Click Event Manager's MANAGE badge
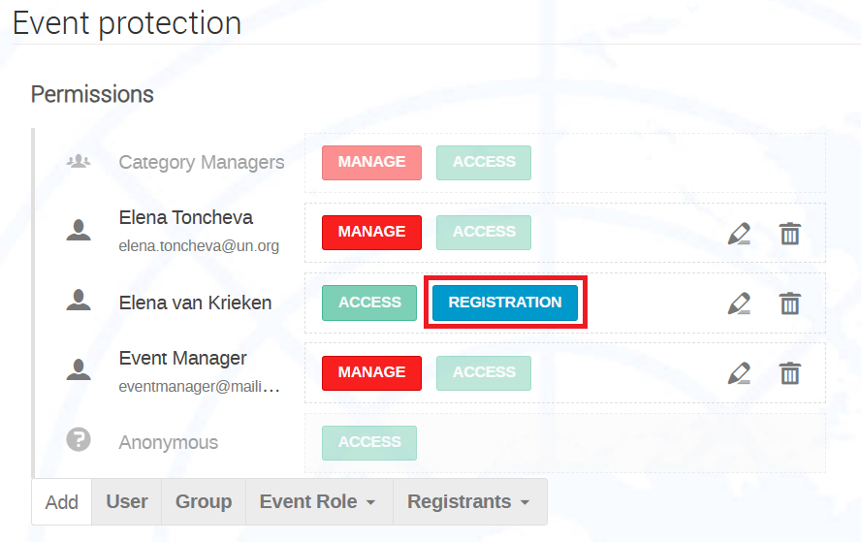Screen dimensions: 861x542 click(x=371, y=373)
